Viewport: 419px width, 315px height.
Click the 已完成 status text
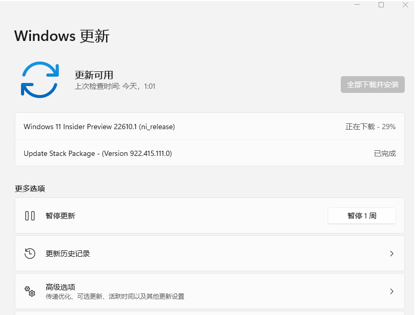click(x=385, y=153)
